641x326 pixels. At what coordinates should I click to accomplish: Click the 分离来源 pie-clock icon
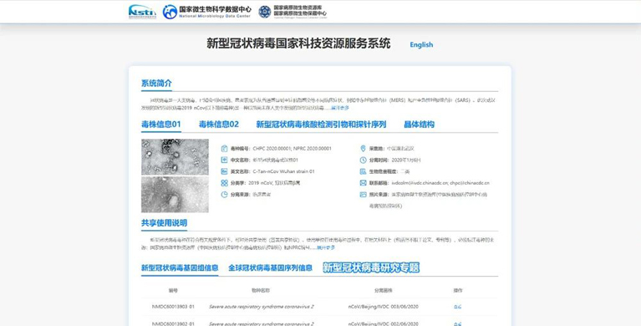pyautogui.click(x=224, y=194)
